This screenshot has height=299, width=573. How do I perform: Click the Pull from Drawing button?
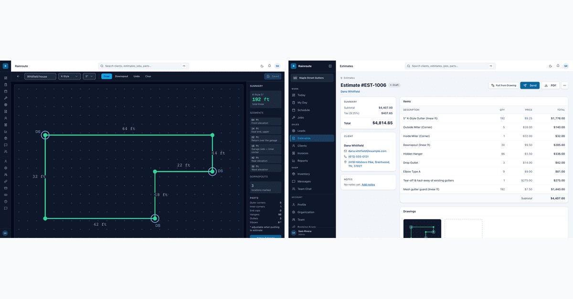pos(503,85)
